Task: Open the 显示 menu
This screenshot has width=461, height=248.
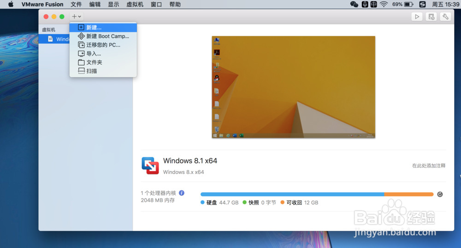Action: (113, 5)
